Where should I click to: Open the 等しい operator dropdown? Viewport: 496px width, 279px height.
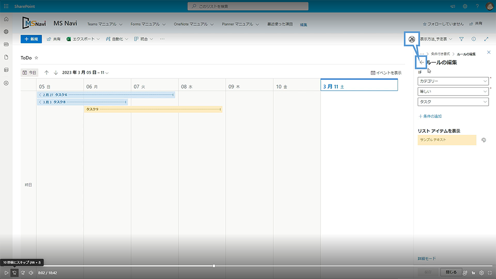(x=453, y=91)
